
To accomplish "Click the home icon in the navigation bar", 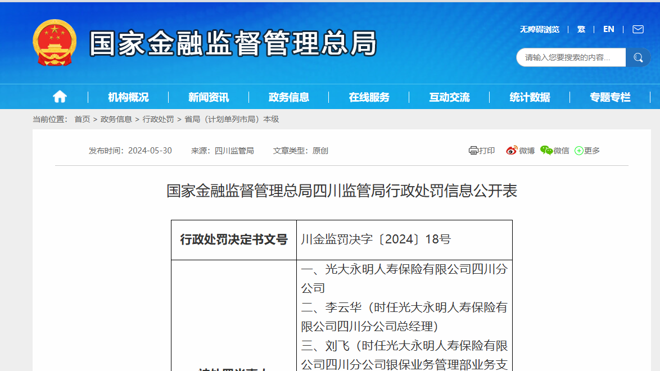I will [x=60, y=96].
